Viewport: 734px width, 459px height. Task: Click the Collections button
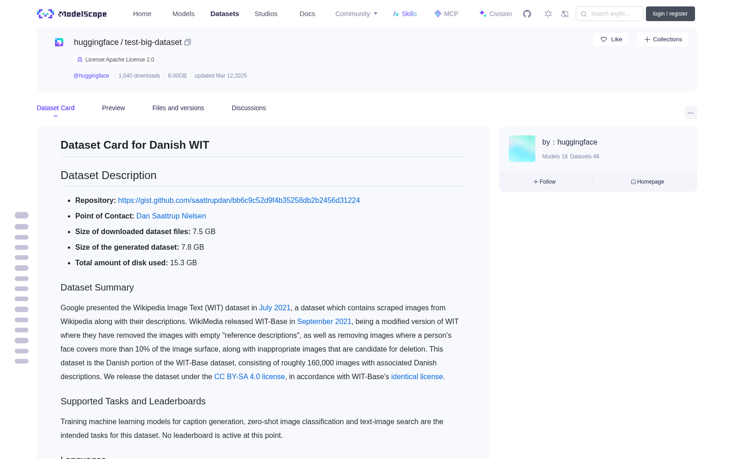coord(662,39)
